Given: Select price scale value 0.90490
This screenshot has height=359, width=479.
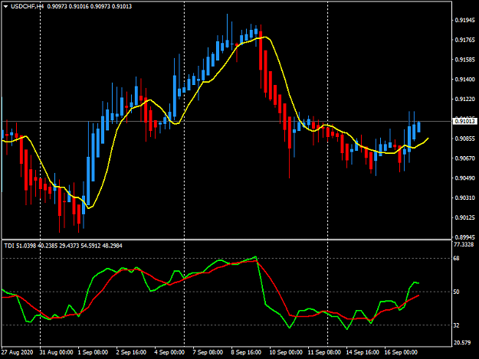Looking at the screenshot, I should click(465, 178).
